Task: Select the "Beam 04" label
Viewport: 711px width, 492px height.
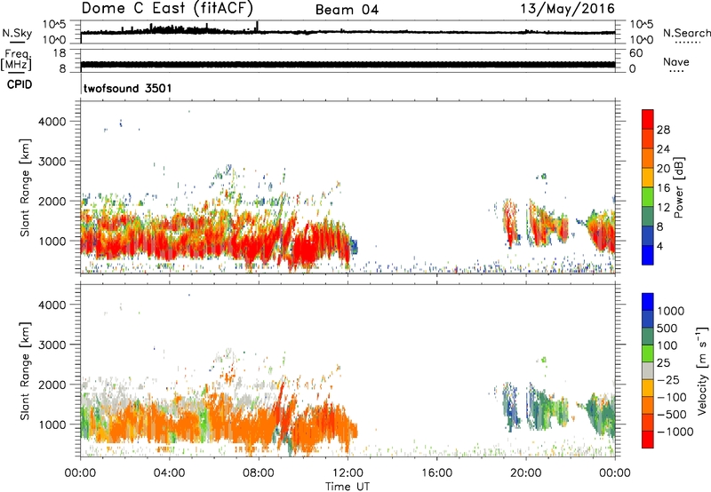Action: click(347, 10)
